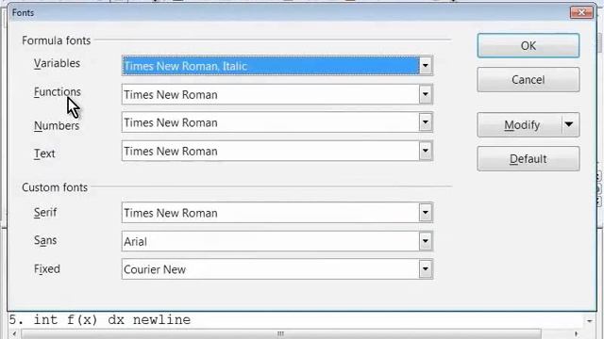
Task: Click the Text label
Action: coord(44,153)
